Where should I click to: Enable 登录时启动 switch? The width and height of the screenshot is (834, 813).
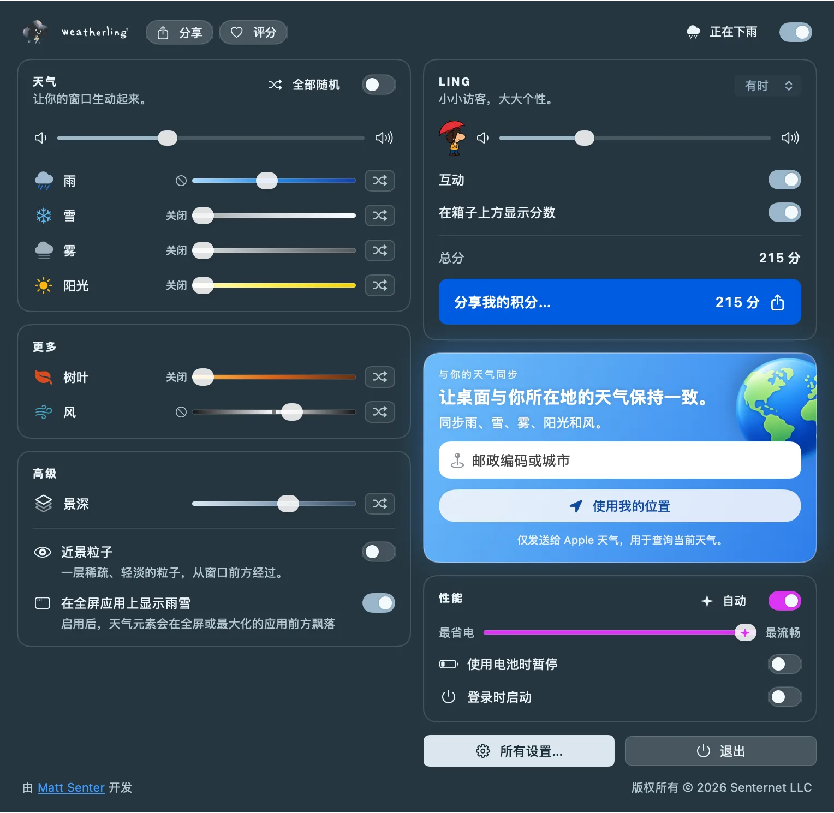click(x=785, y=697)
